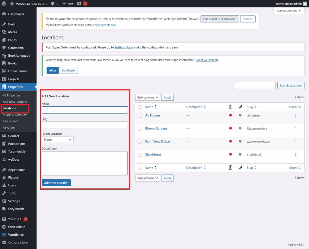This screenshot has width=309, height=249.
Task: Click the Collapse Menu arrow icon
Action: (4, 242)
